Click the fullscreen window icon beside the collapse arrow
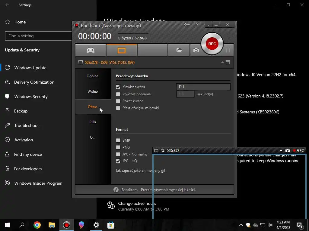Screen dimensions: 309x231 [228, 62]
